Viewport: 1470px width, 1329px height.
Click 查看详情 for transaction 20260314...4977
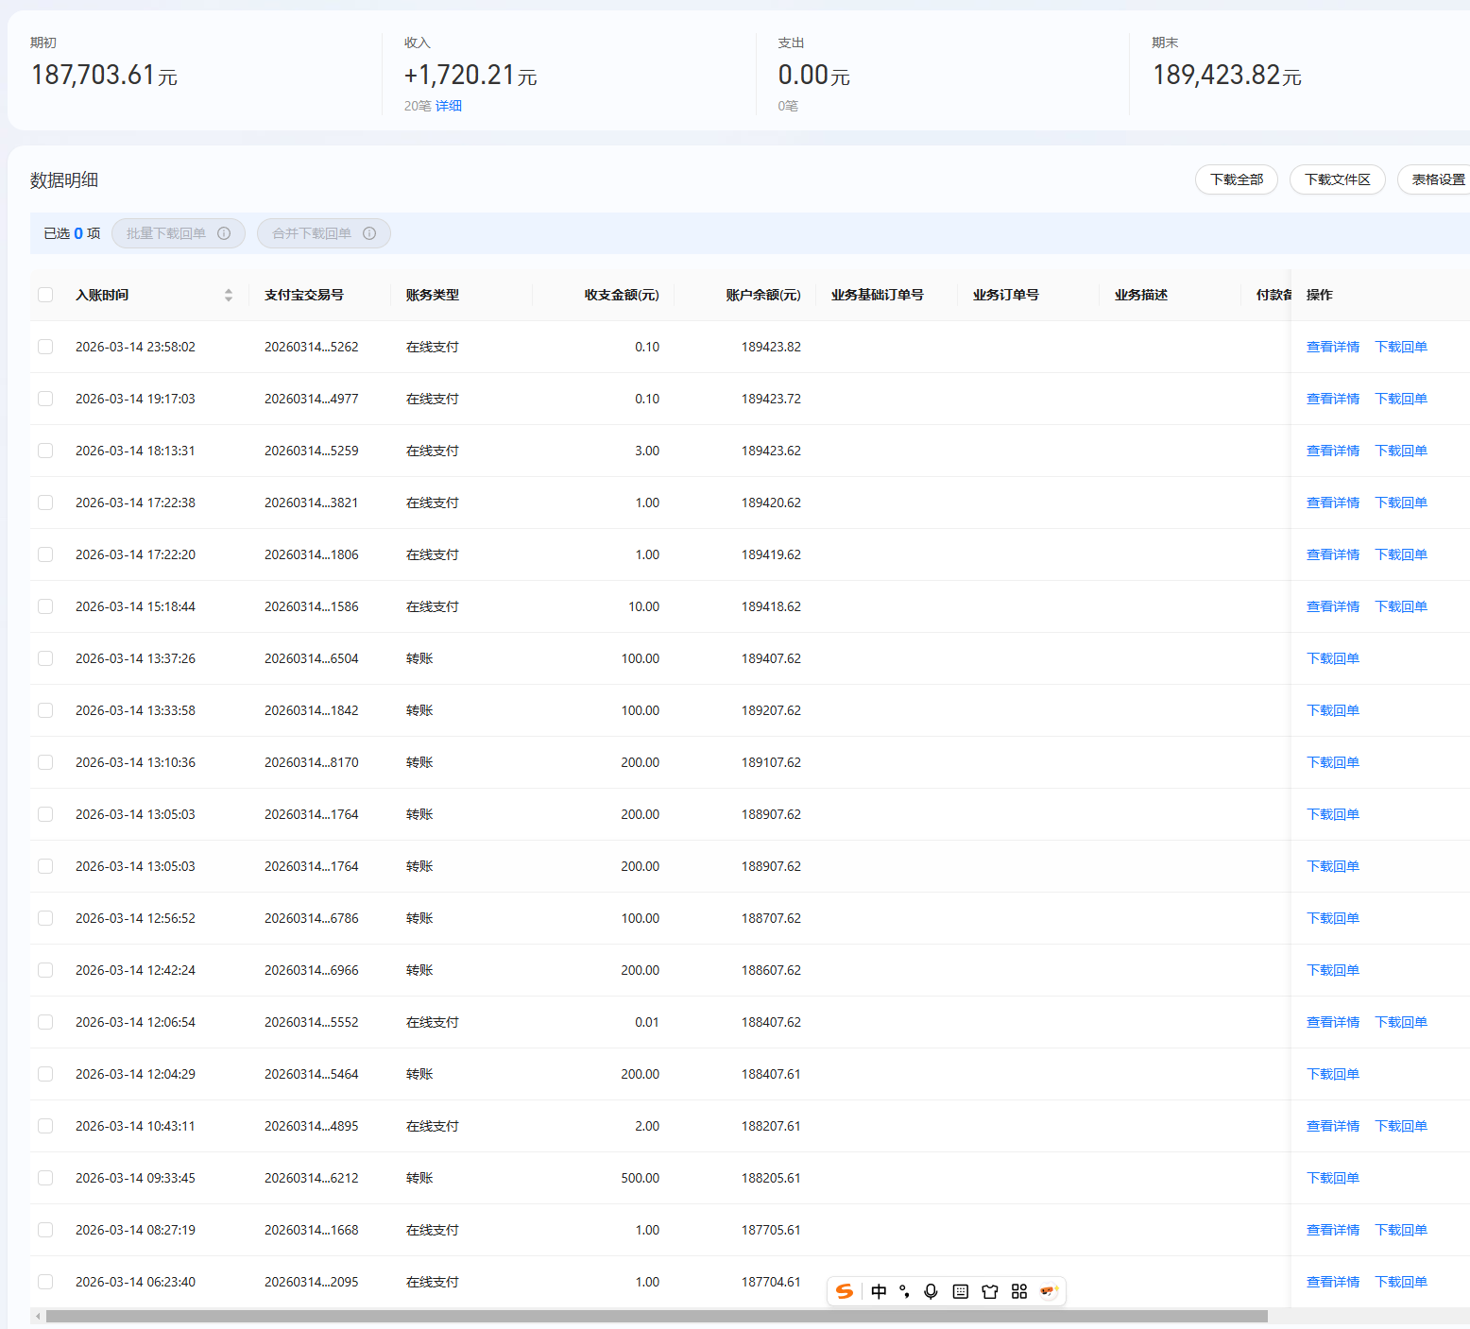[x=1332, y=399]
